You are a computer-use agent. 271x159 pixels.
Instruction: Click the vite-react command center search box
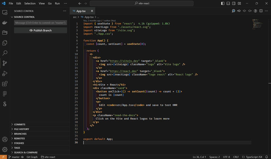click(x=142, y=3)
